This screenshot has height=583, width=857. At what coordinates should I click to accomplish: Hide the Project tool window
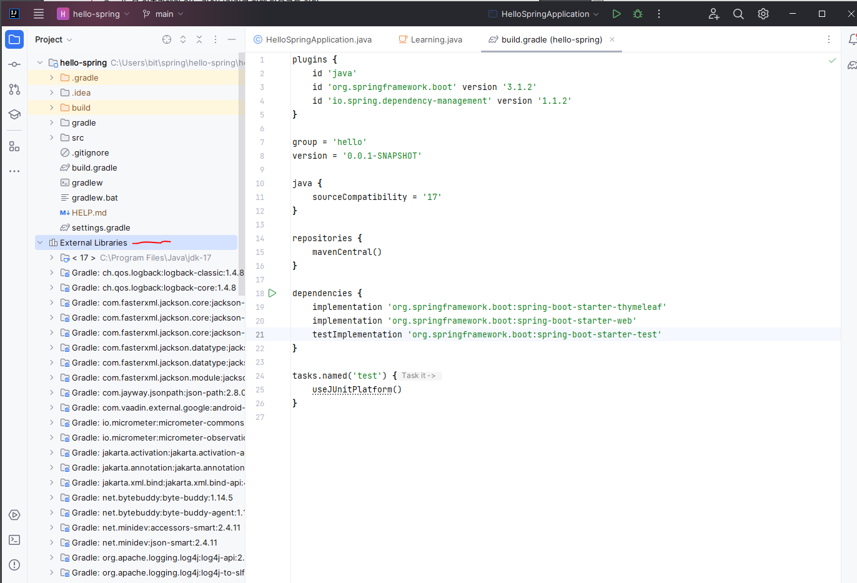(232, 39)
